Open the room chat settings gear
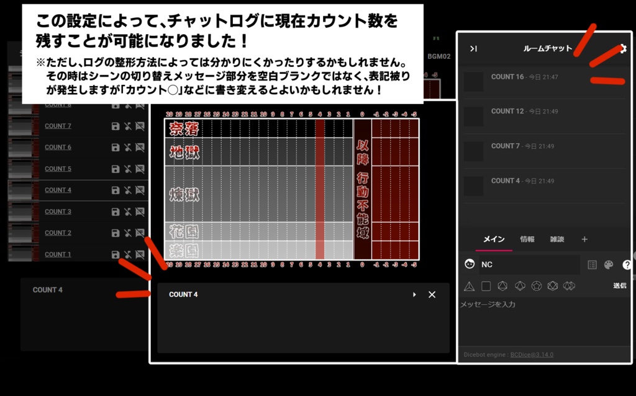 [x=623, y=48]
